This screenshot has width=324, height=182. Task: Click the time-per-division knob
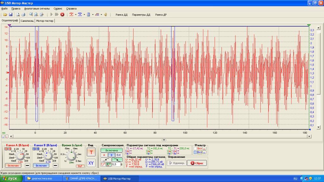(72, 156)
